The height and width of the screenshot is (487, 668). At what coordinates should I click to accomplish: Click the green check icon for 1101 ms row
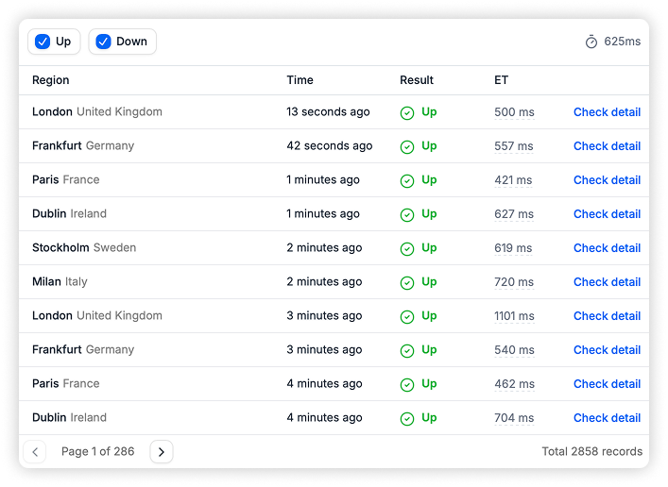click(x=407, y=316)
